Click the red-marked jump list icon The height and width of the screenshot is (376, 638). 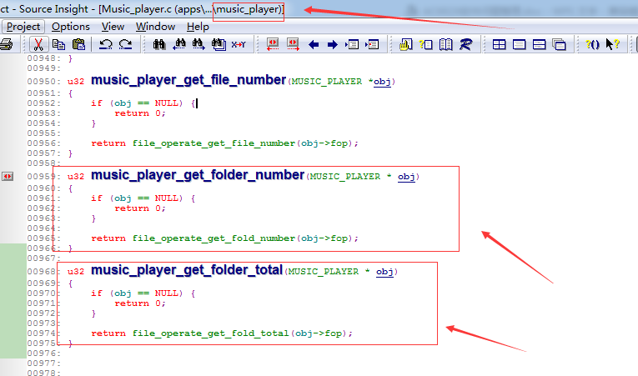[372, 44]
